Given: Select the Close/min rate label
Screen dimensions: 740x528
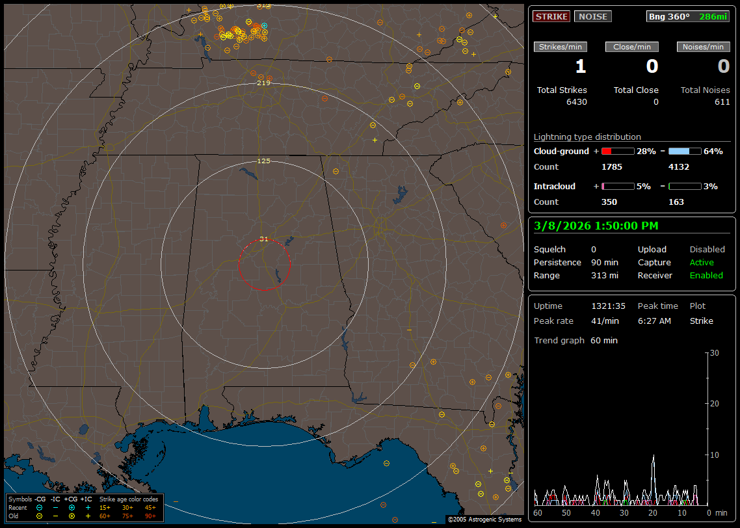Looking at the screenshot, I should tap(632, 47).
